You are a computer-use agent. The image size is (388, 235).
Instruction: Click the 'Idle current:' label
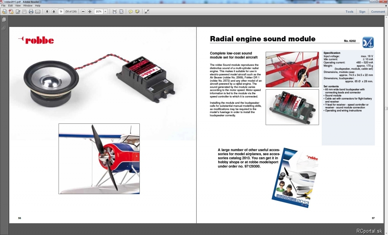[x=330, y=59]
